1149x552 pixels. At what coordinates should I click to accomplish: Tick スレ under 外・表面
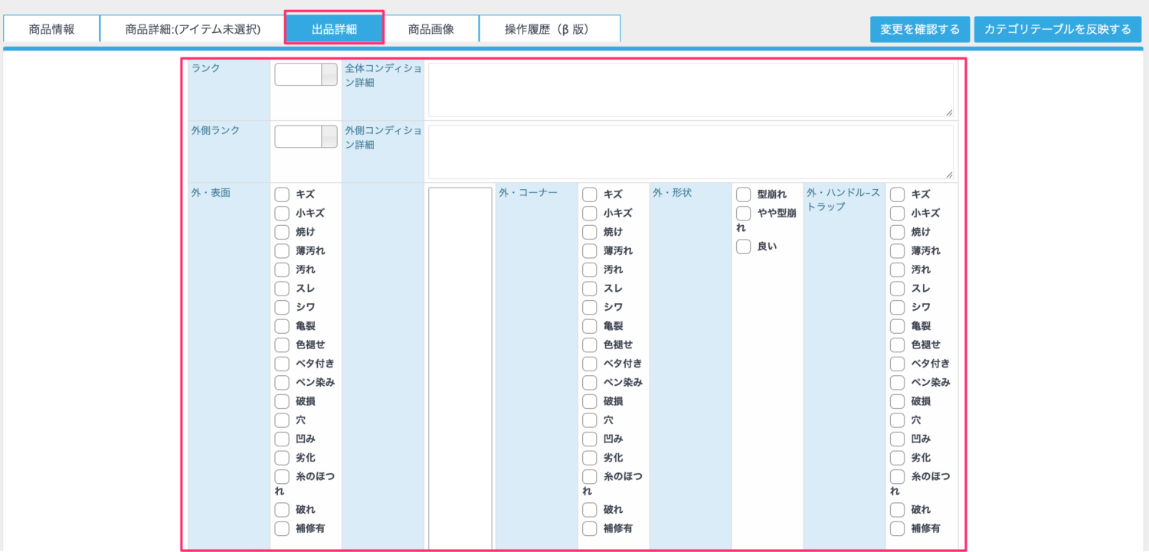pyautogui.click(x=282, y=289)
